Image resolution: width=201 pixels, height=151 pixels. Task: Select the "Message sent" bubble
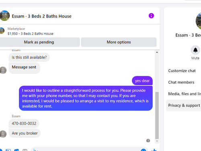(x=25, y=68)
